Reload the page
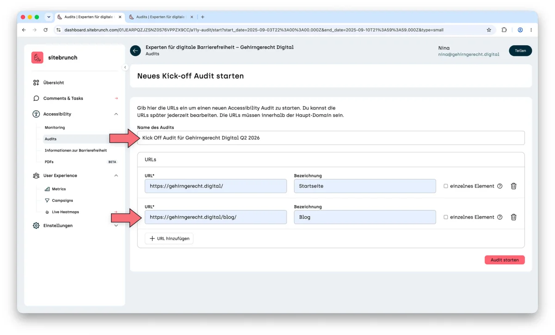Screen dimensions: 555x335 45,30
